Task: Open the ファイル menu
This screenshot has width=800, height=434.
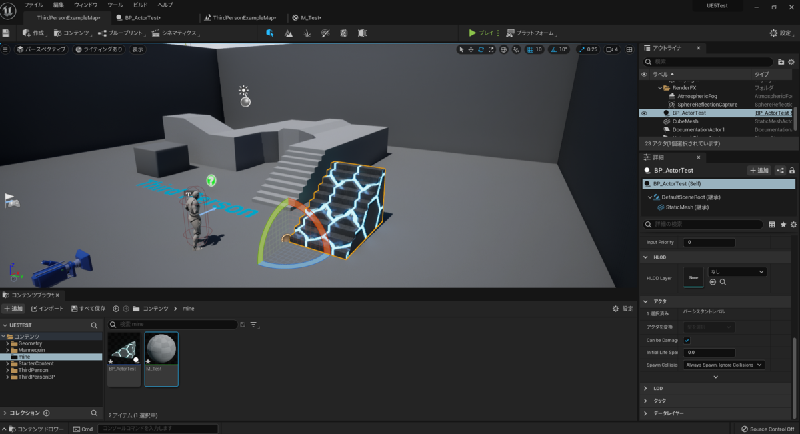Action: point(33,5)
